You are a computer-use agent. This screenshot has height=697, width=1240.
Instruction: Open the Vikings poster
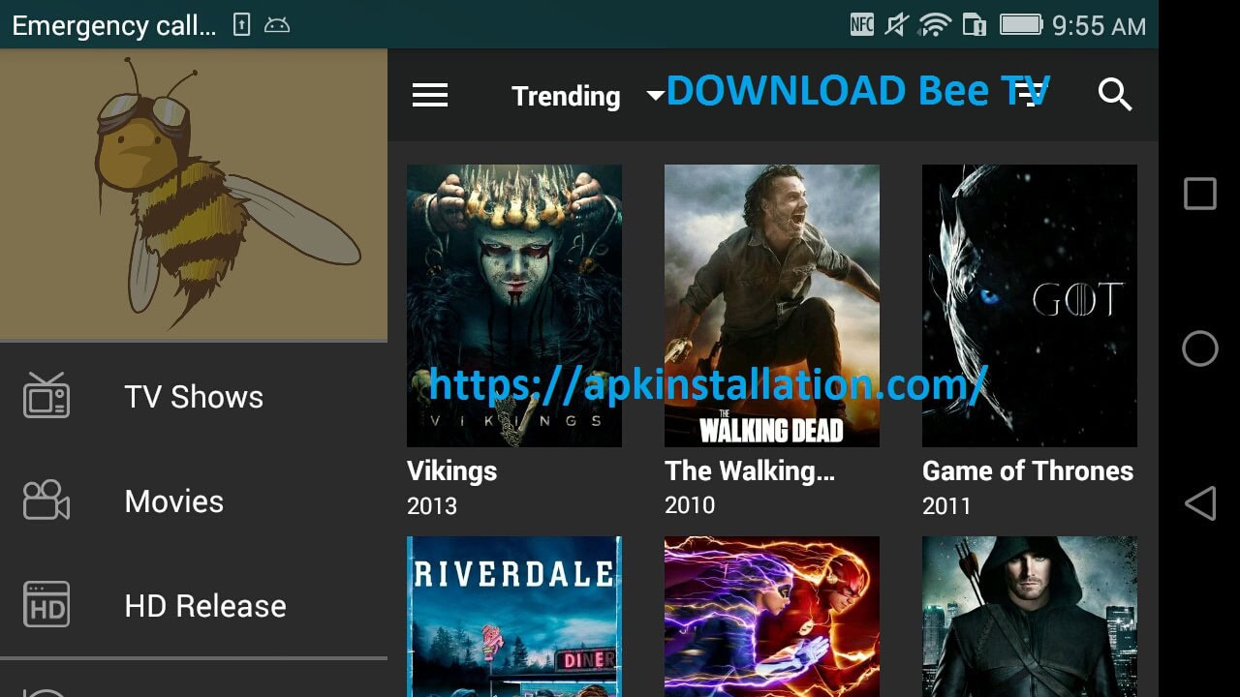(x=514, y=306)
